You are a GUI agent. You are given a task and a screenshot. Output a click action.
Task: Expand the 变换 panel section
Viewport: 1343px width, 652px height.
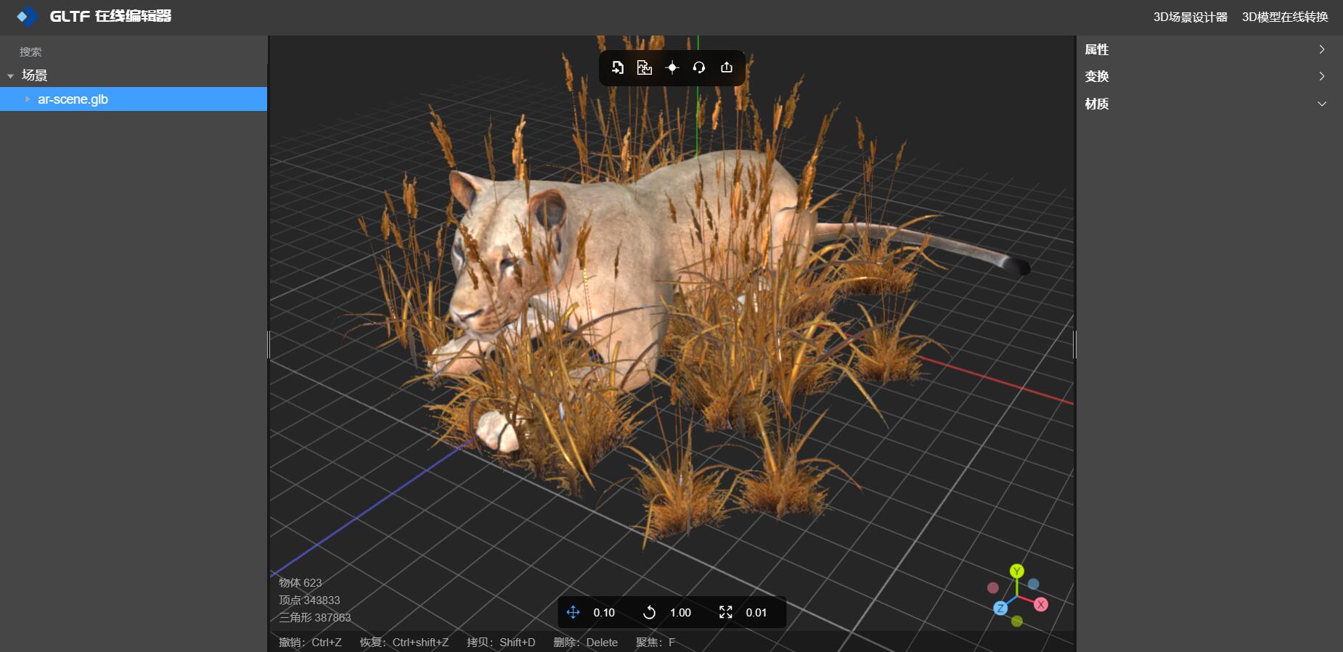coord(1322,76)
